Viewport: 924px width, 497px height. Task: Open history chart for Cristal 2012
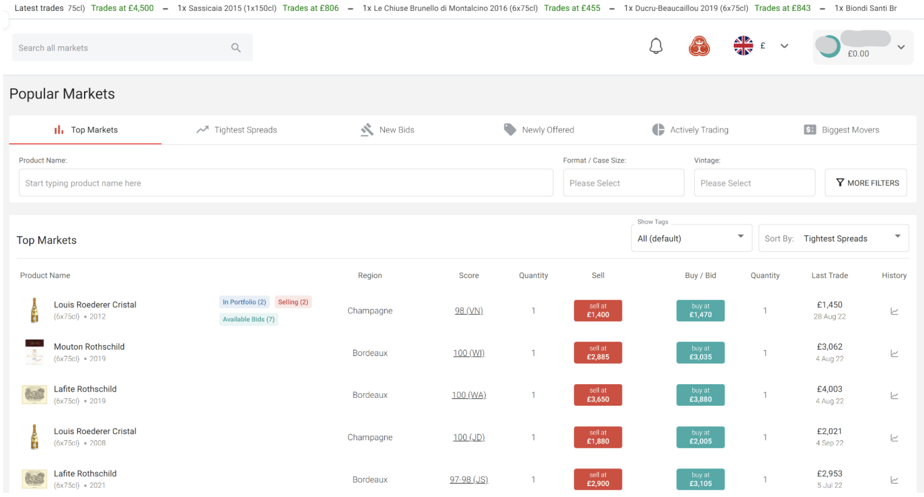pos(894,311)
